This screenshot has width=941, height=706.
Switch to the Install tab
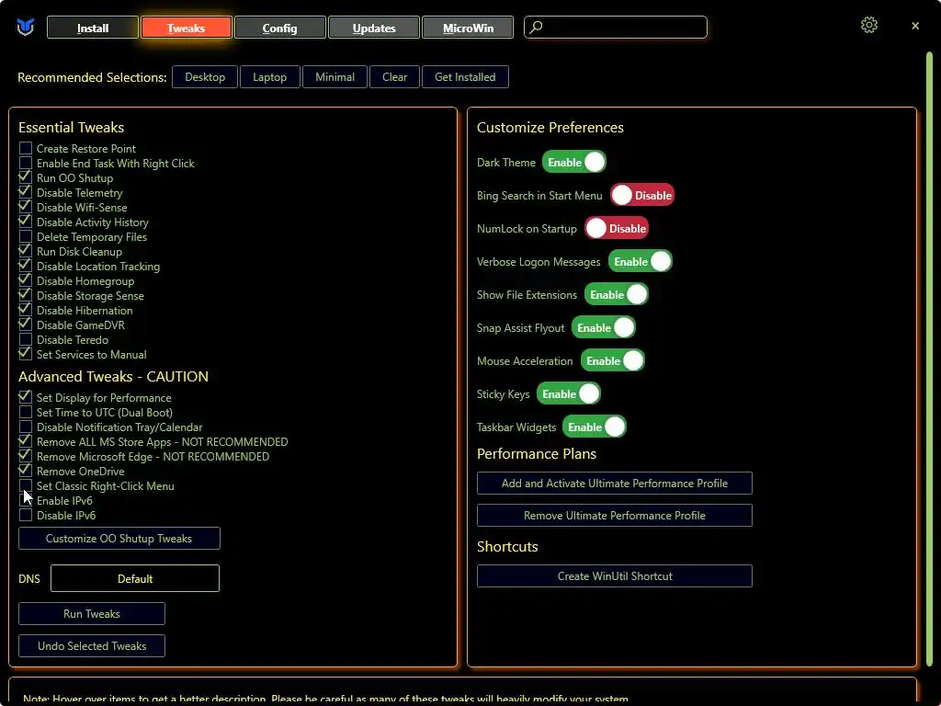click(93, 28)
